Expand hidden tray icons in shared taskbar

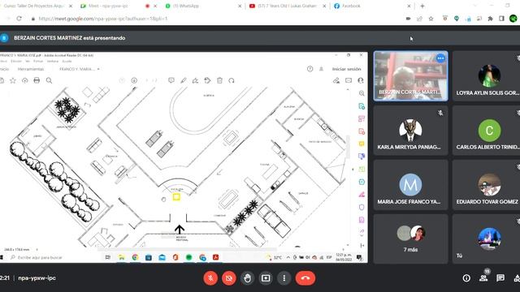coord(288,257)
